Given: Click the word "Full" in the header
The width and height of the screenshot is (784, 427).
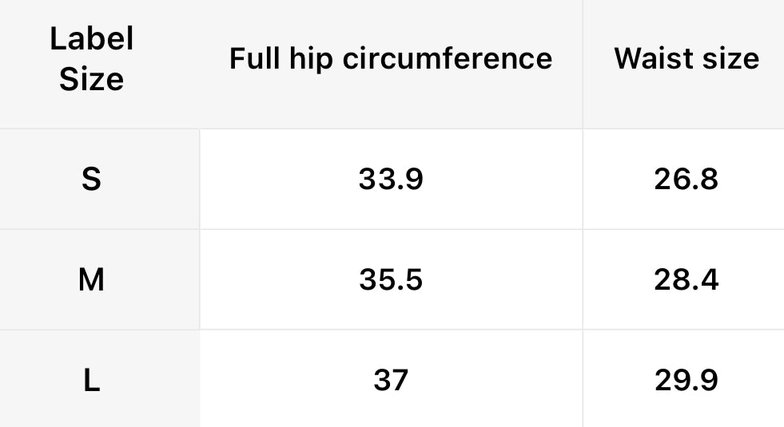Looking at the screenshot, I should coord(253,58).
